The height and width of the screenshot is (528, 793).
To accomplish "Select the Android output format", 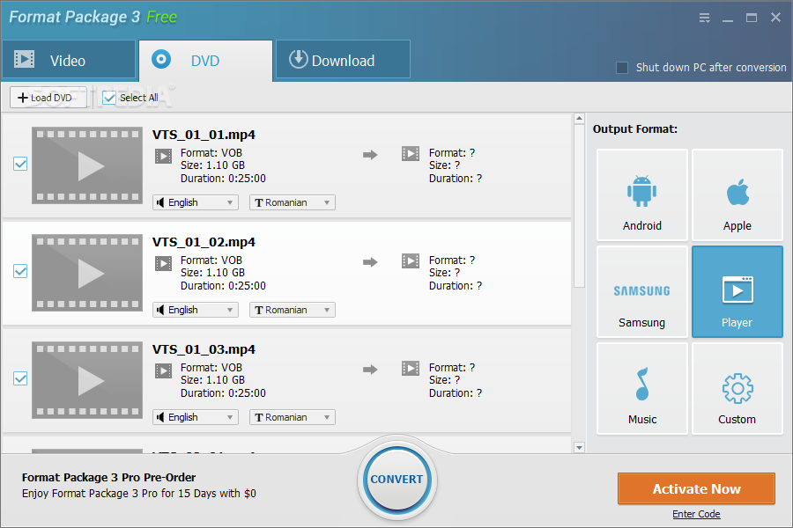I will pos(641,194).
